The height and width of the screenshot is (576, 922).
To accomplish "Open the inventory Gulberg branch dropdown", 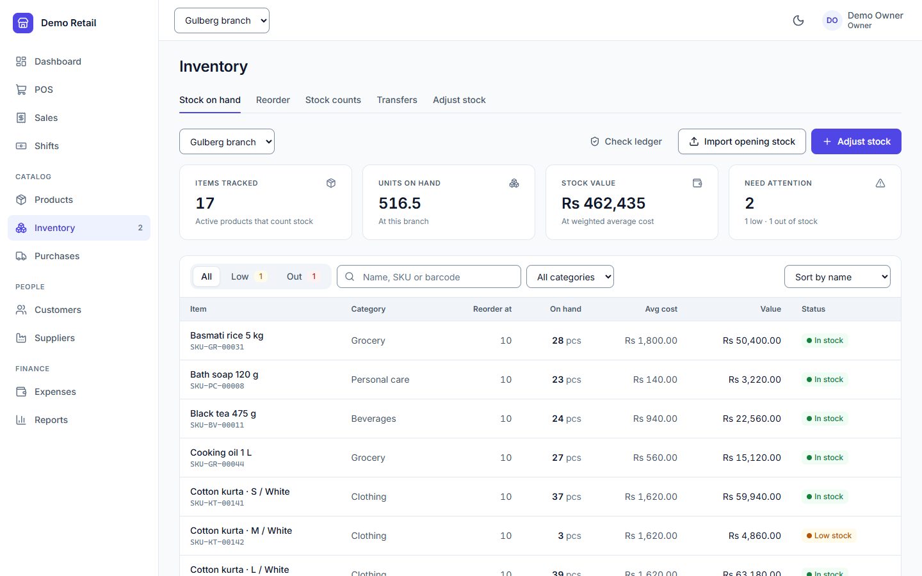I will [227, 141].
